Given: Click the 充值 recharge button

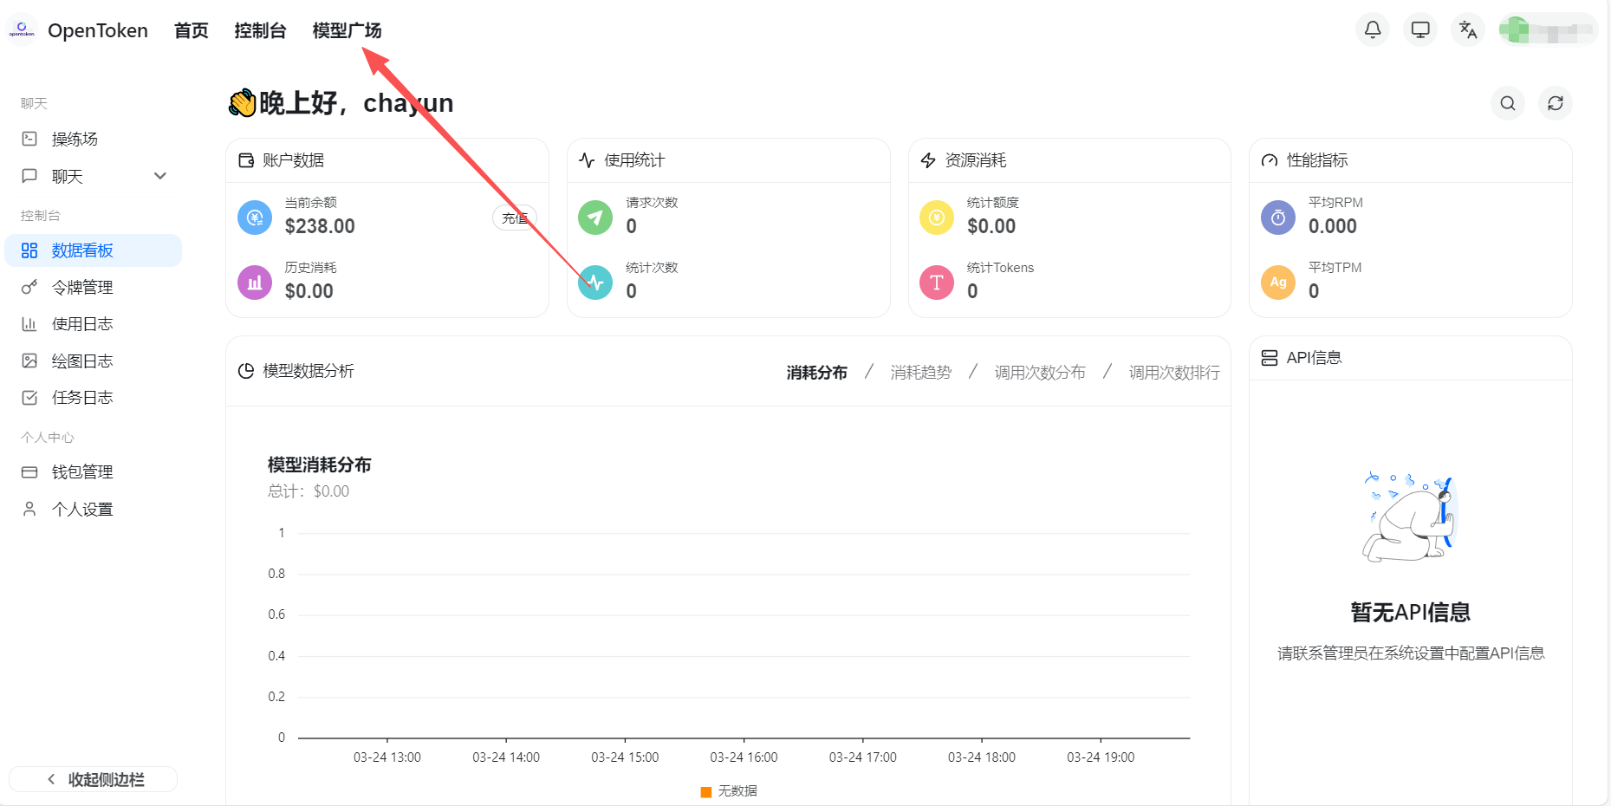Looking at the screenshot, I should tap(515, 218).
